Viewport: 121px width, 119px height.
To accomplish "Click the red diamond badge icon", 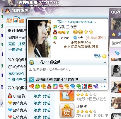I will click(61, 86).
